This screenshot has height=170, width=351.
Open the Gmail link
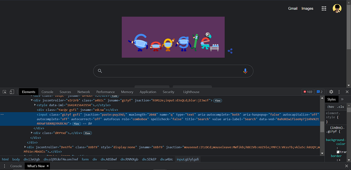point(293,8)
